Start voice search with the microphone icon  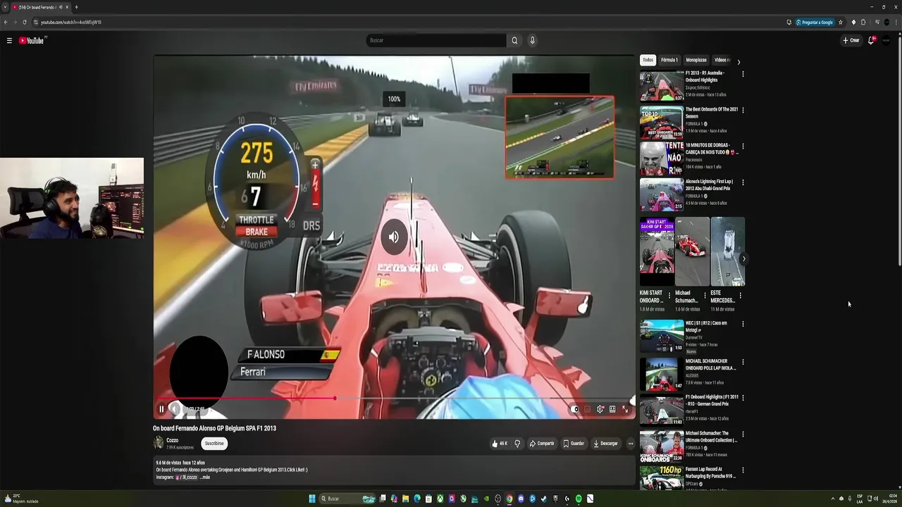(532, 40)
